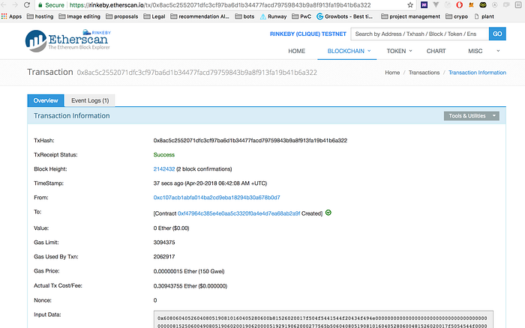
Task: Open the gray V-shaped extension icon
Action: coord(436,4)
